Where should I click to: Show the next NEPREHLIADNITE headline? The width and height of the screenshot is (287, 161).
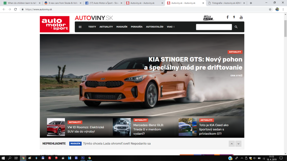coord(238,144)
